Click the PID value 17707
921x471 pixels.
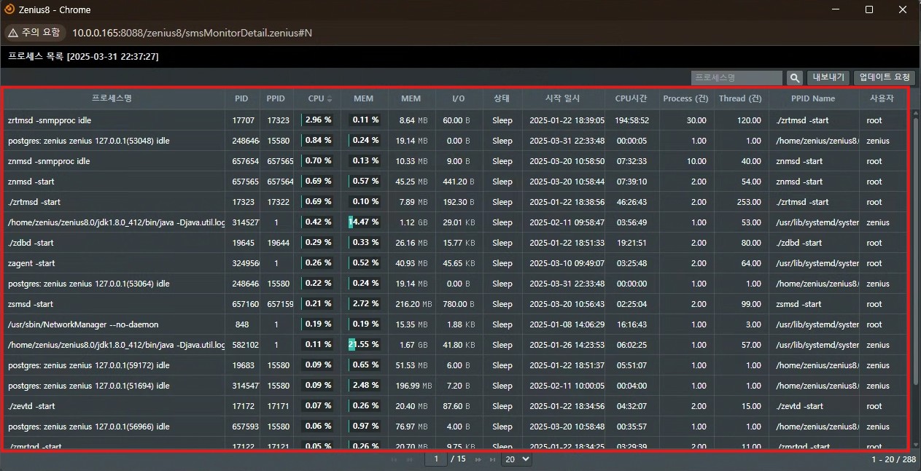coord(243,120)
